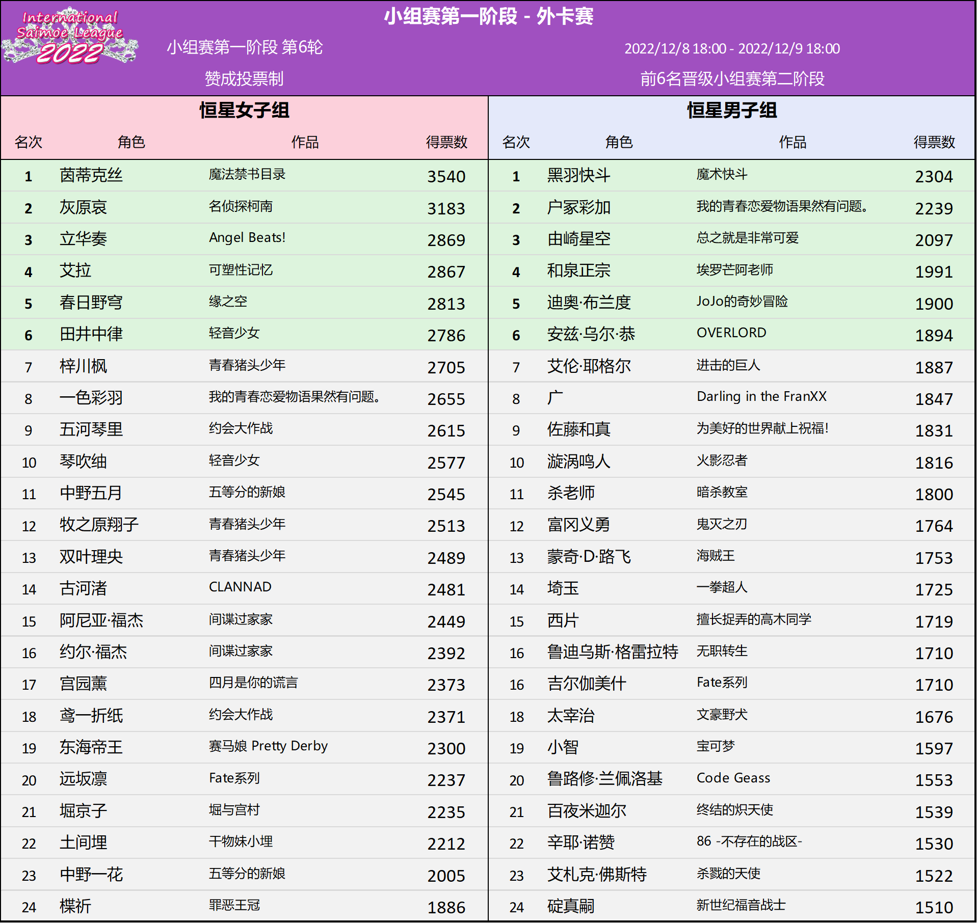Click the work title 堀与宫村
Image resolution: width=977 pixels, height=923 pixels.
pyautogui.click(x=234, y=810)
